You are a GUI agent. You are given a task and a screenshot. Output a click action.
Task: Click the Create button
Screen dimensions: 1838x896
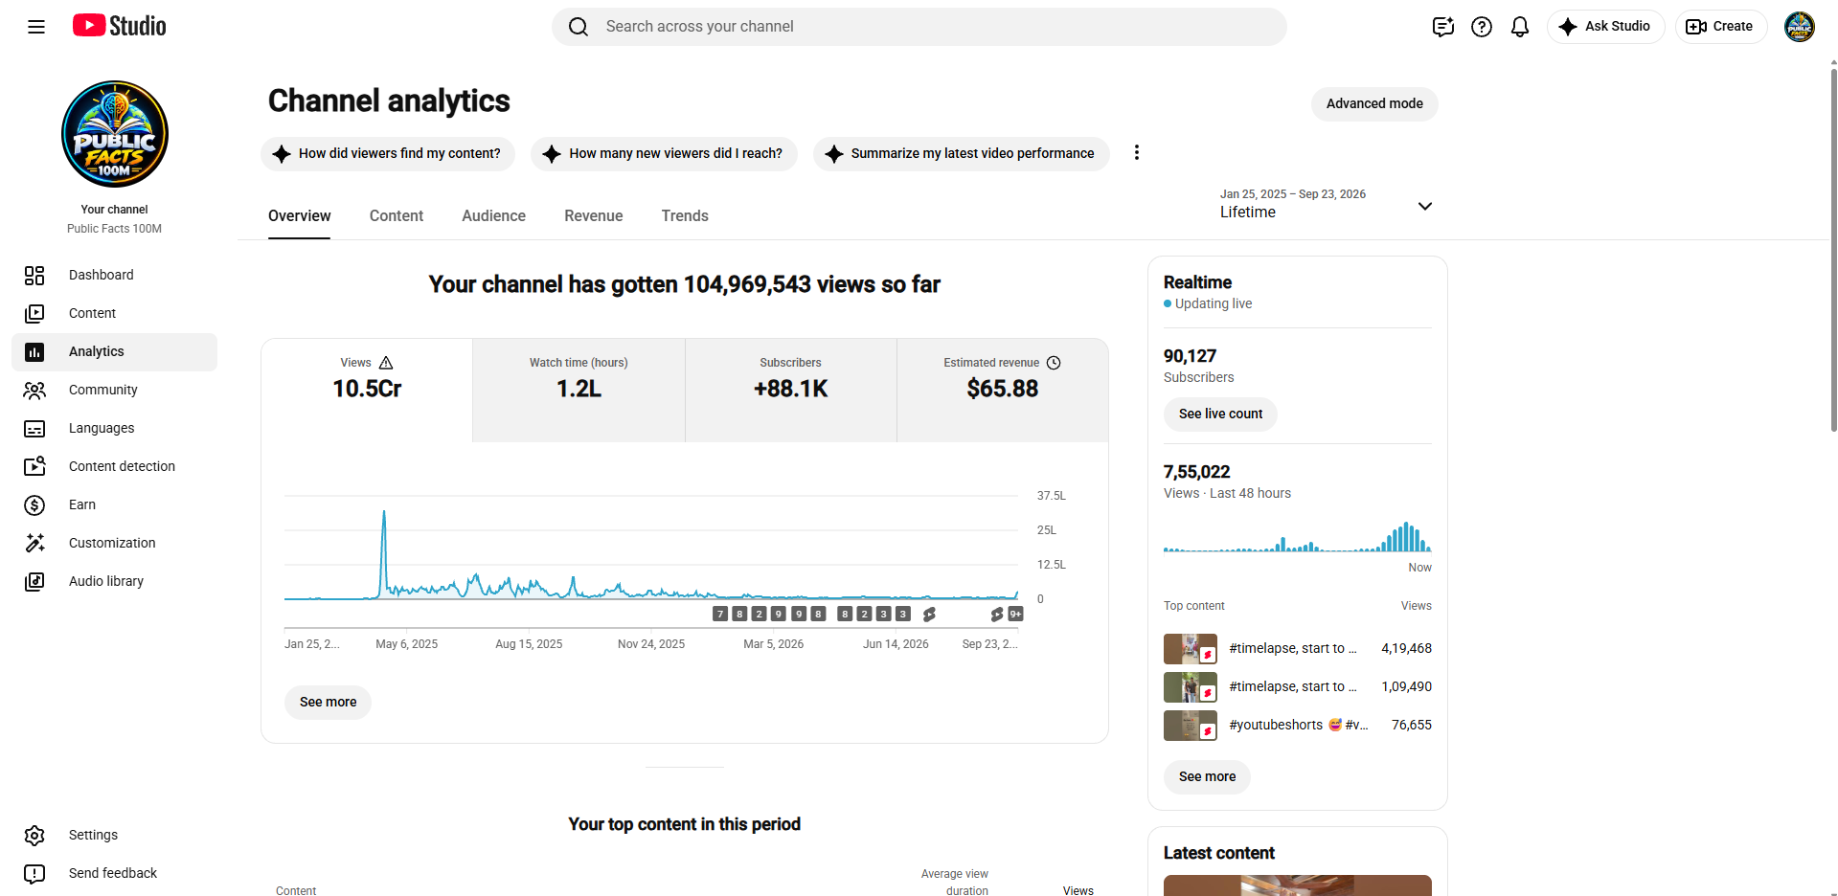click(1720, 27)
